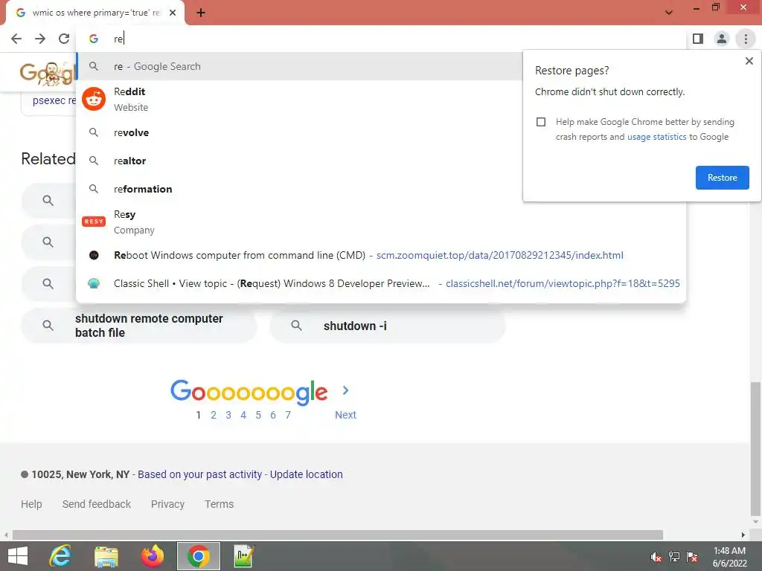
Task: Click the Google icon in the address bar
Action: 93,39
